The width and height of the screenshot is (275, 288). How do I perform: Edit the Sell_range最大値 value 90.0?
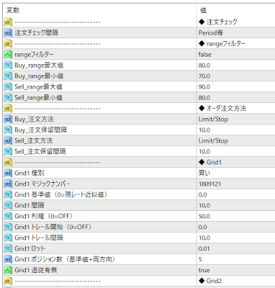click(204, 86)
